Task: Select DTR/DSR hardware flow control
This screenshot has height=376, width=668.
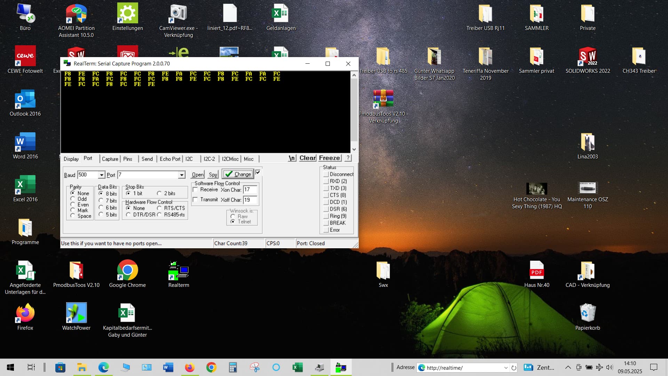Action: pyautogui.click(x=128, y=214)
